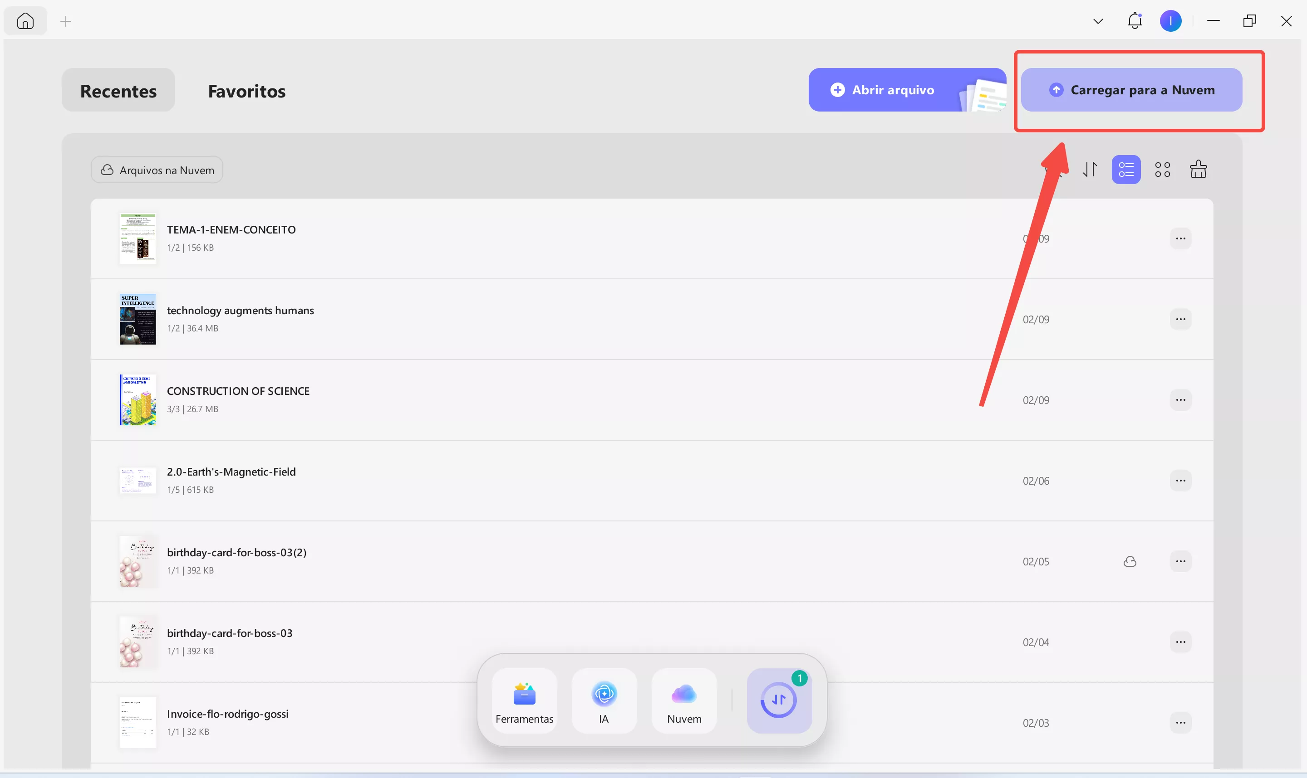Open the sync tasks icon with badge
The image size is (1307, 778).
(x=779, y=700)
